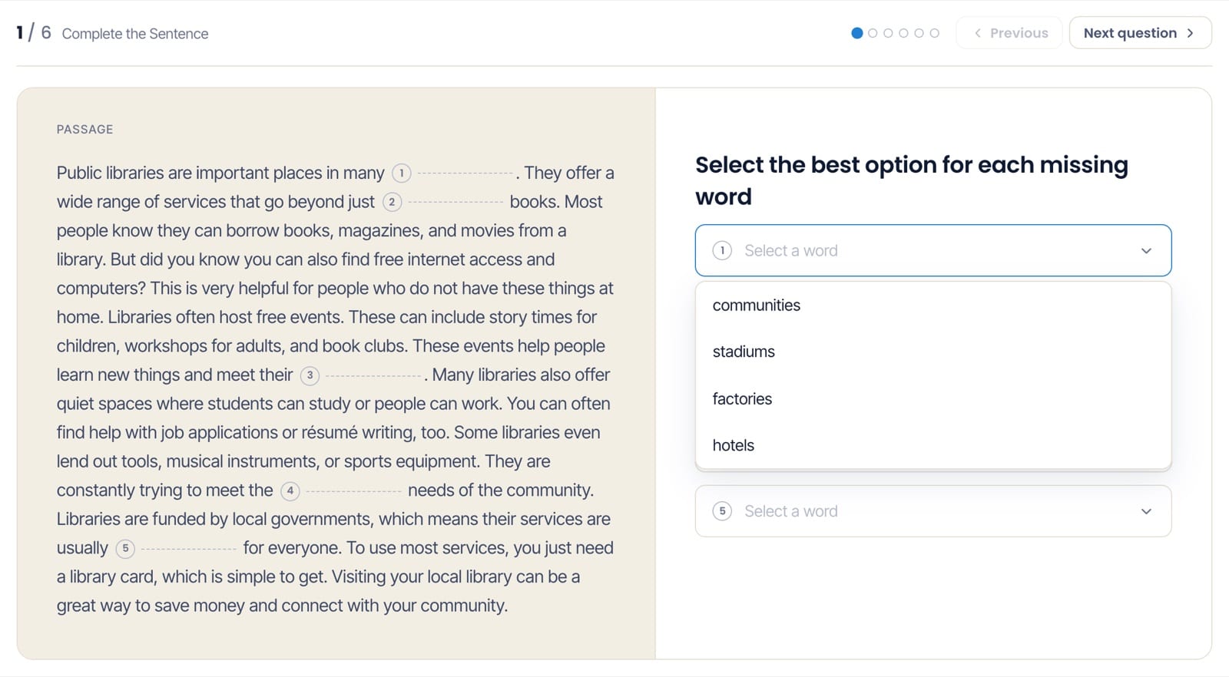This screenshot has width=1229, height=677.
Task: Click the chevron arrow in dropdown 1
Action: click(1146, 251)
